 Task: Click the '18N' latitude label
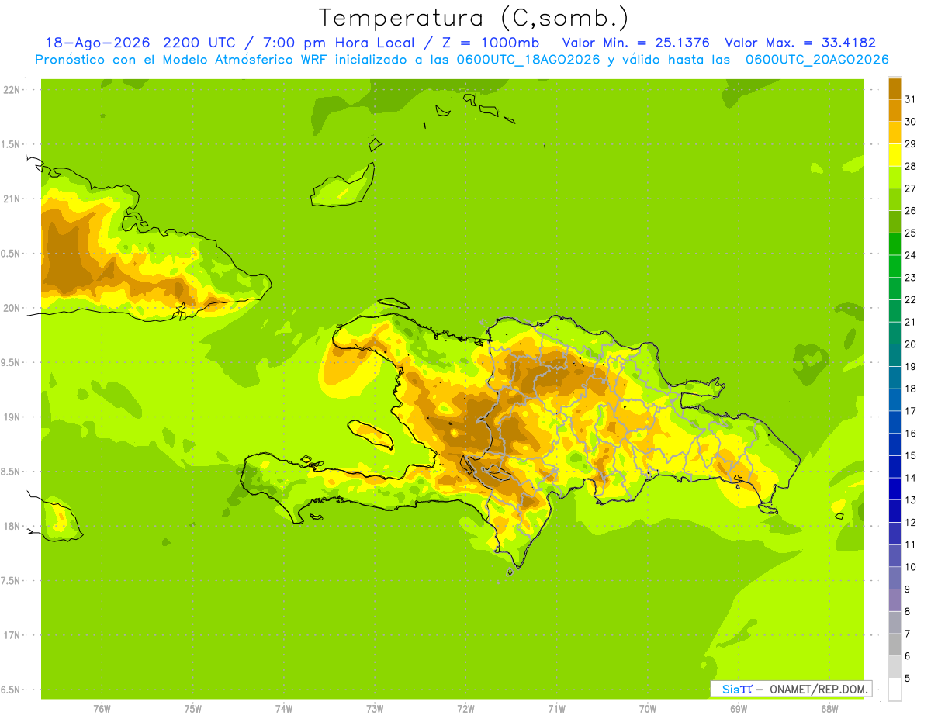click(x=11, y=526)
